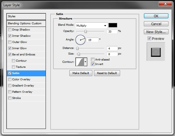This screenshot has height=136, width=175.
Task: Click the Contour curve thumbnail
Action: tap(80, 62)
